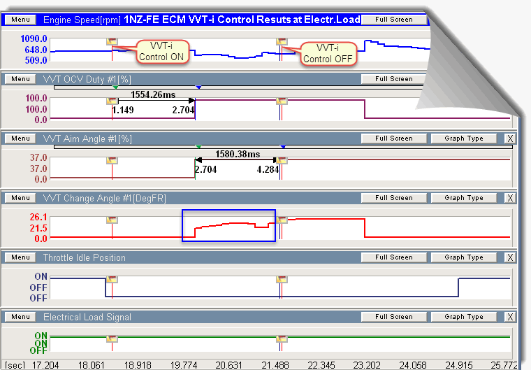Select the left flag marker in Electrical Load Signal graph

pos(112,339)
